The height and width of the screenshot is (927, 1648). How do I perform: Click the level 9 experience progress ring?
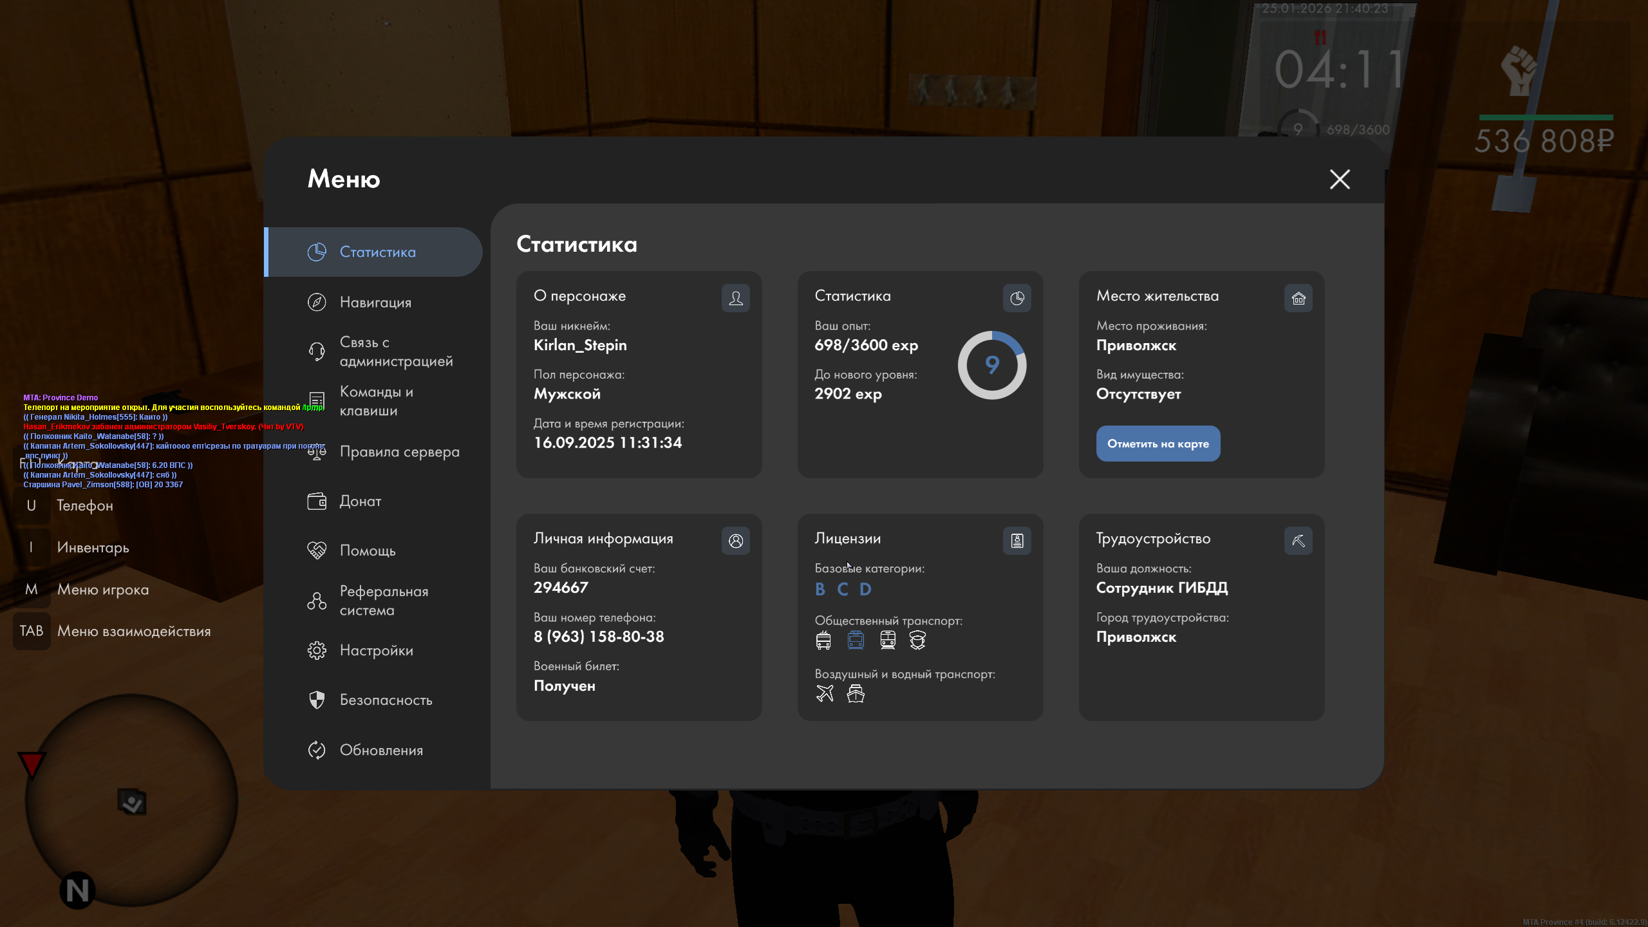coord(991,365)
